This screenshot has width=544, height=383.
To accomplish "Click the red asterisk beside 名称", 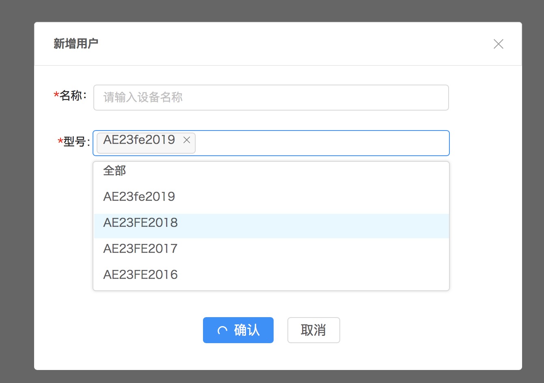I will click(x=56, y=94).
